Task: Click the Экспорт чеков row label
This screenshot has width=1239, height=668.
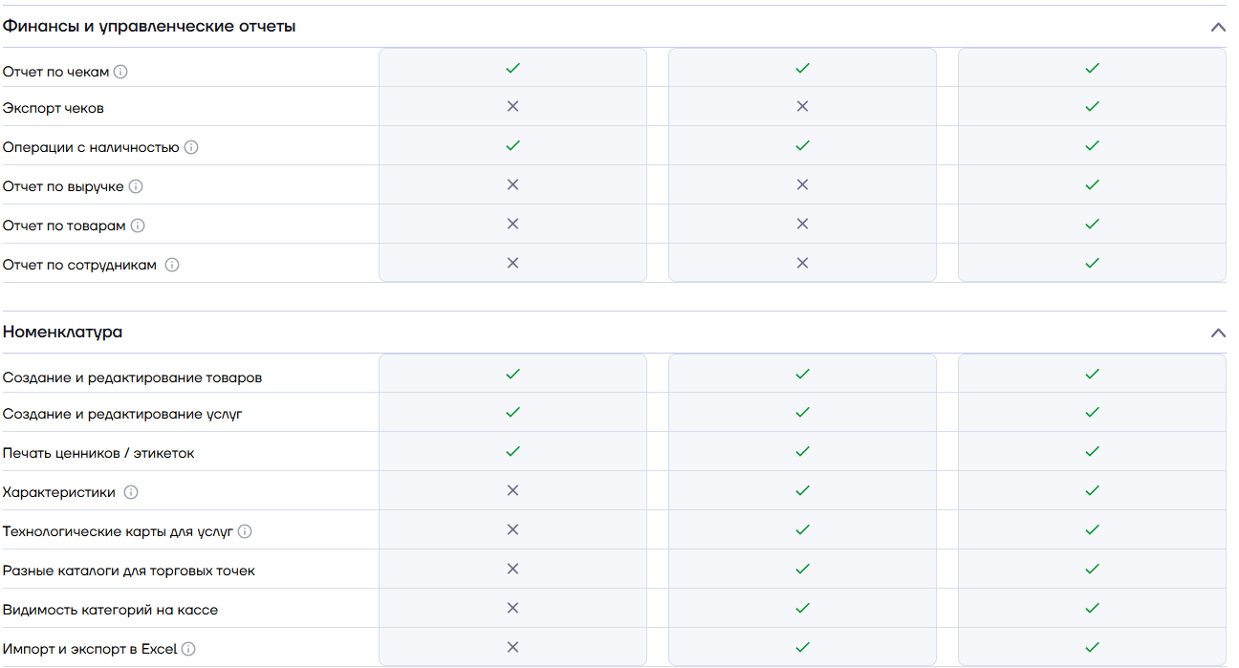Action: tap(54, 108)
